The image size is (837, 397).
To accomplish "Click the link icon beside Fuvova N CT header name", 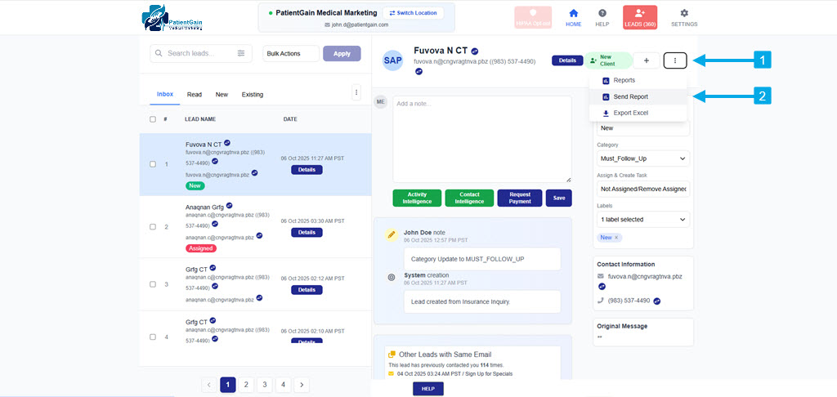I will (x=475, y=51).
